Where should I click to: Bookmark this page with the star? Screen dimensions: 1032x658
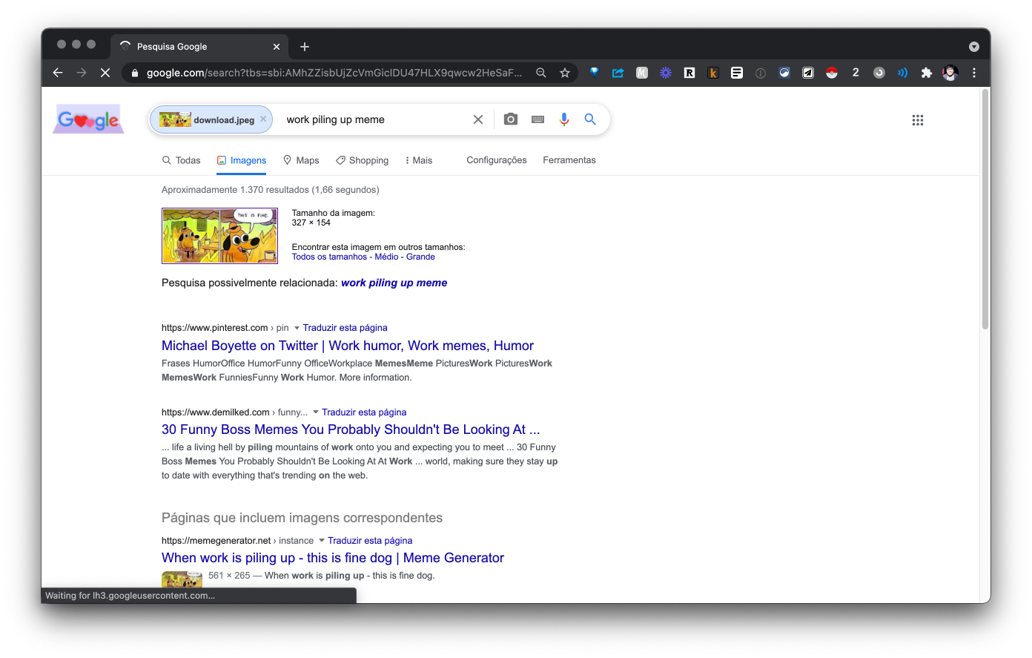[x=565, y=73]
